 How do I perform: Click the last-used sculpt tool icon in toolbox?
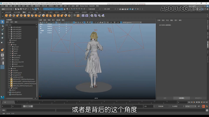(2, 50)
